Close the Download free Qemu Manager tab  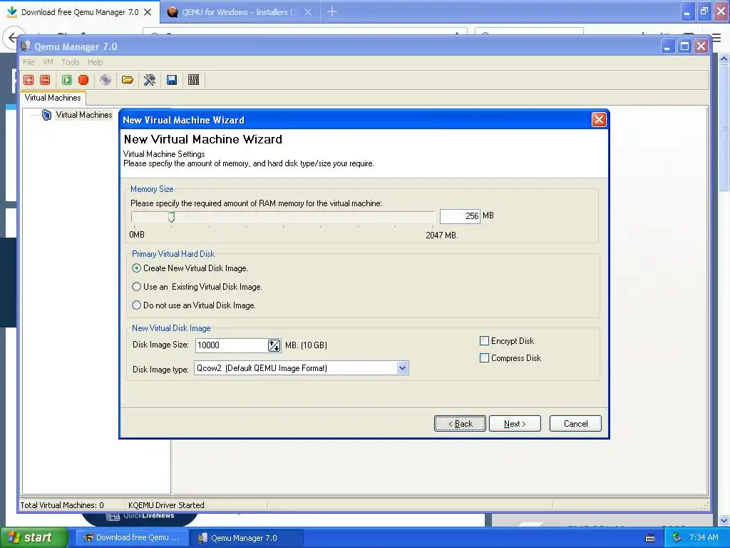[x=148, y=12]
